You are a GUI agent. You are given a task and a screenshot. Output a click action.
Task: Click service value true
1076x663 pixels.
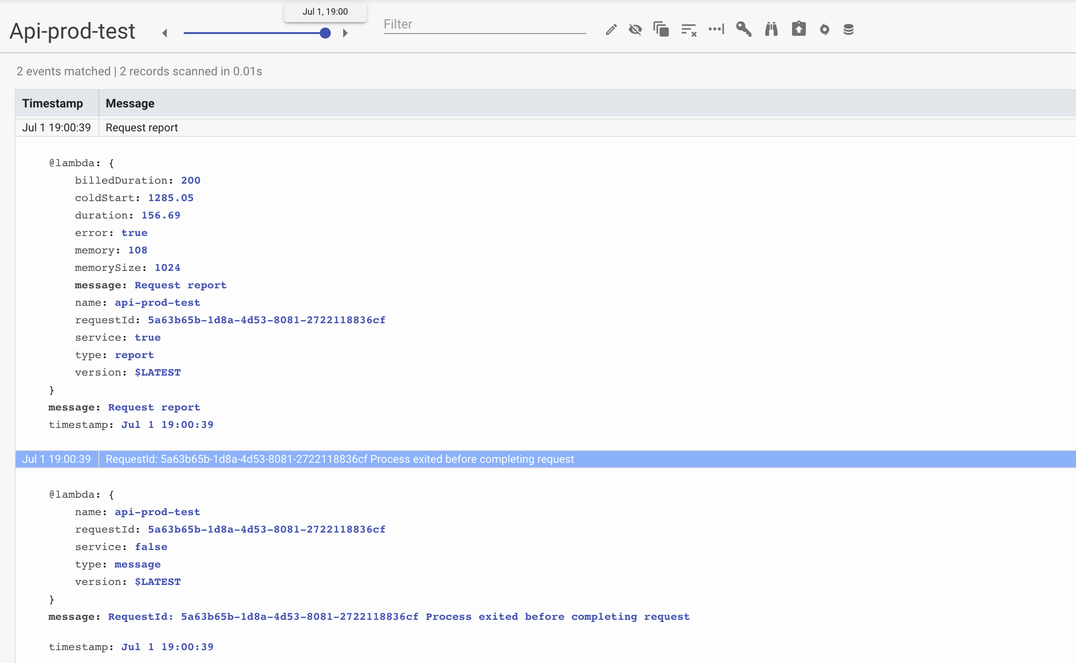147,337
